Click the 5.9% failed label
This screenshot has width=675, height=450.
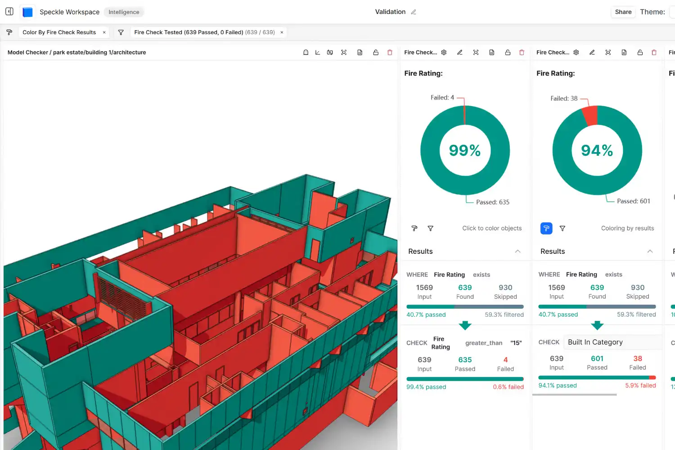[640, 386]
